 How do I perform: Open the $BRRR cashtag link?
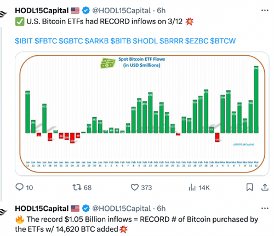[x=172, y=41]
